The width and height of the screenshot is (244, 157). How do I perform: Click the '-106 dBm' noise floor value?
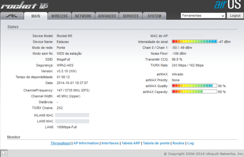tap(179, 53)
